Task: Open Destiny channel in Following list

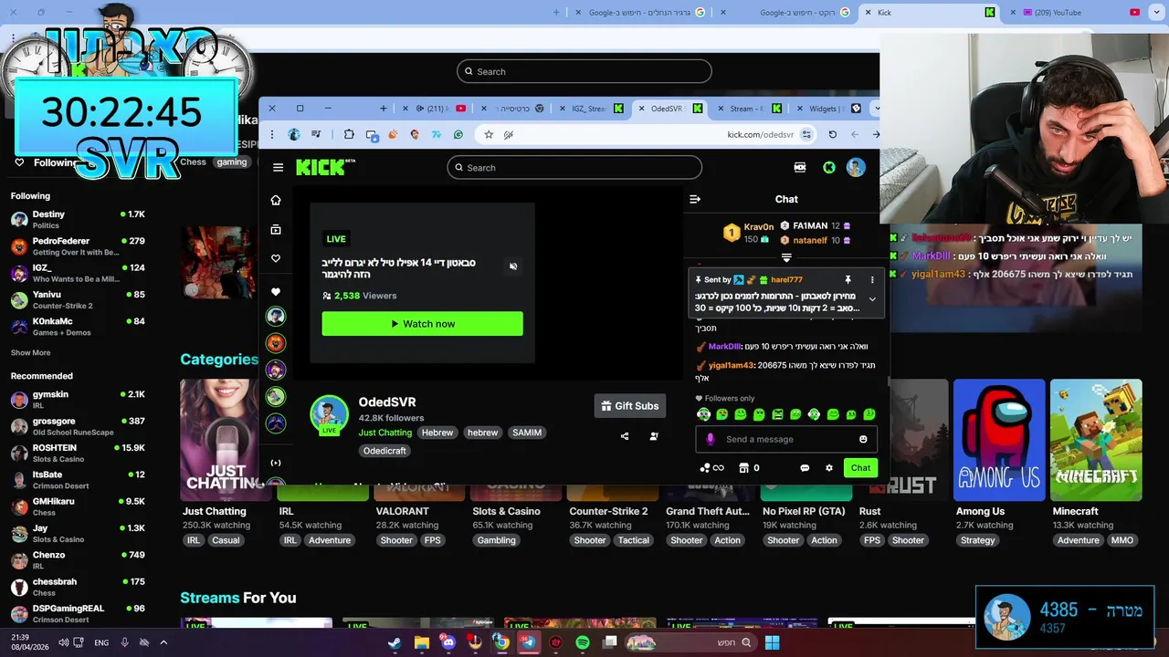Action: coord(78,219)
